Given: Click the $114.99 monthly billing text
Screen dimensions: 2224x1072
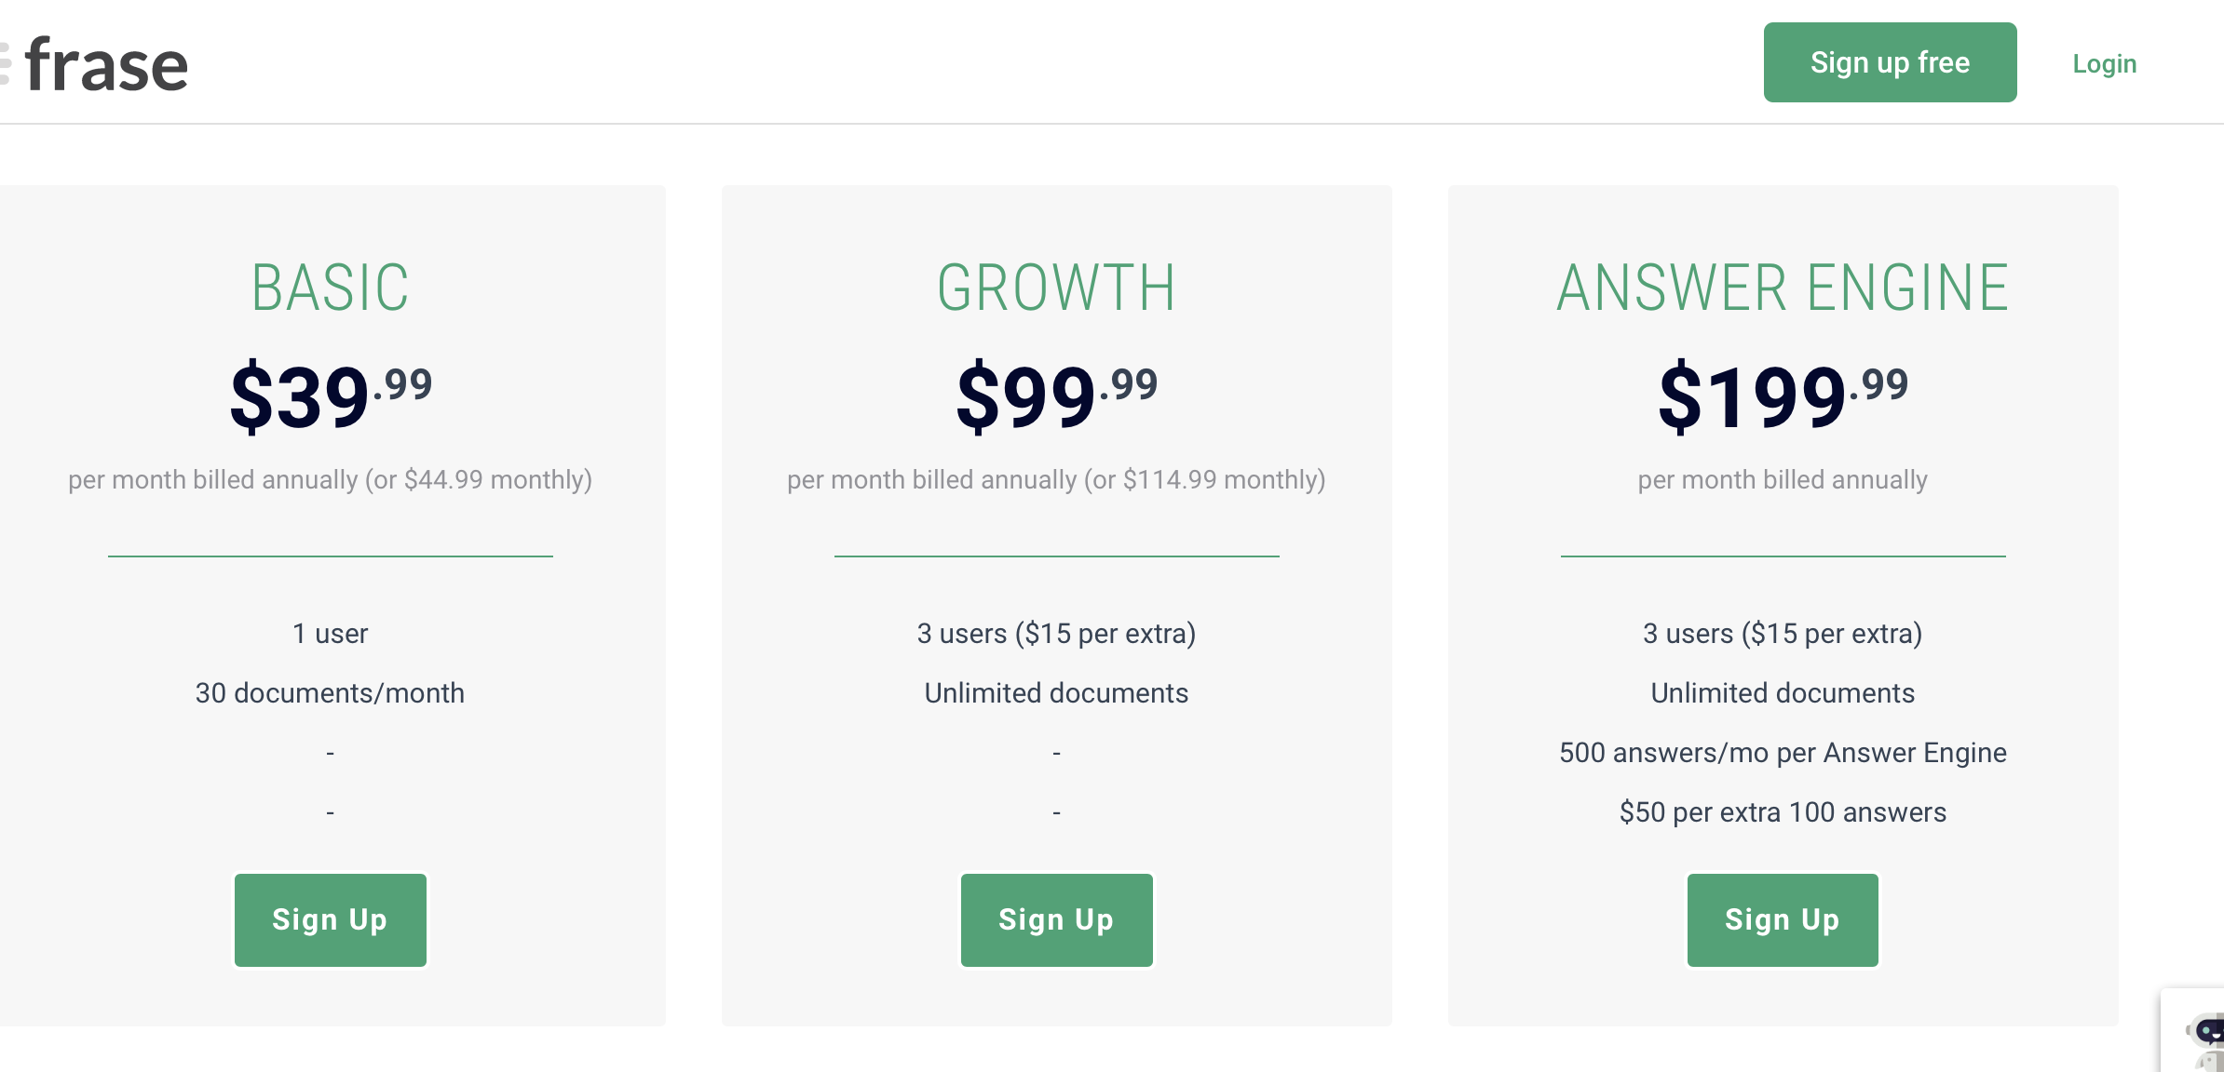Looking at the screenshot, I should click(1204, 479).
